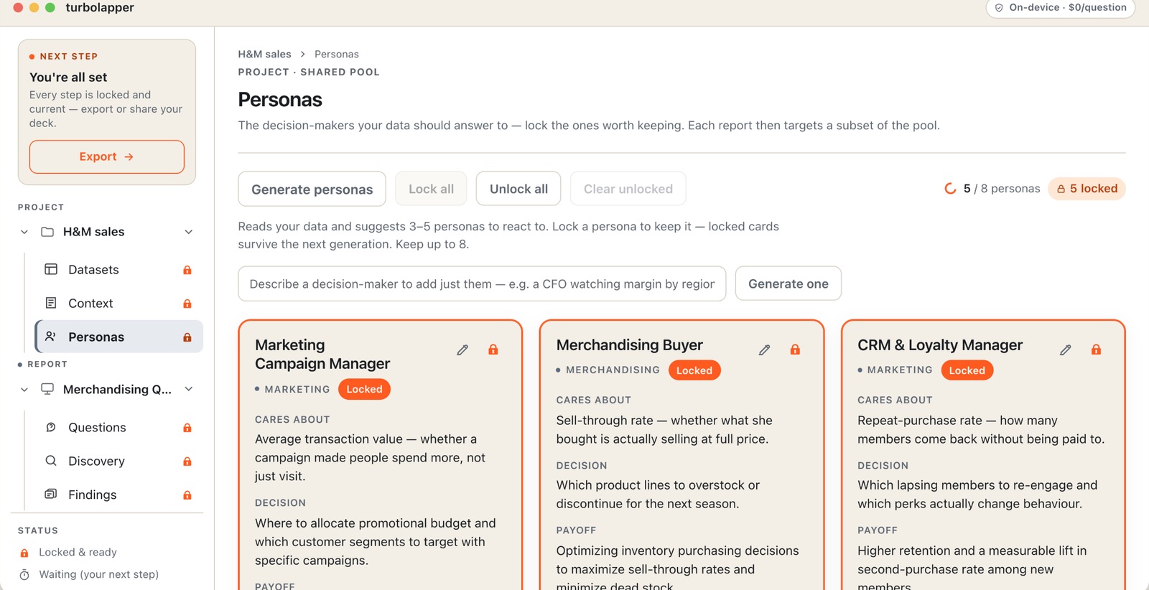The height and width of the screenshot is (590, 1149).
Task: Click the Questions bubble icon
Action: pyautogui.click(x=51, y=427)
